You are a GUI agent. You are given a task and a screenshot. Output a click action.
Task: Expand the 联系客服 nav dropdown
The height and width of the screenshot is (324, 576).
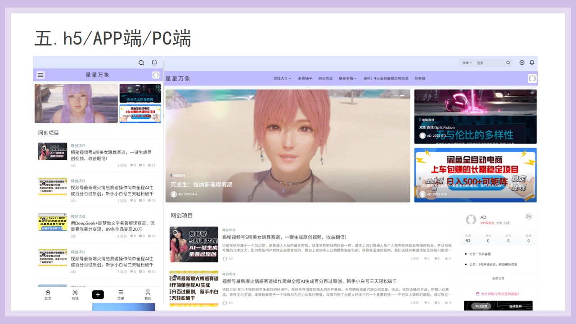point(348,78)
